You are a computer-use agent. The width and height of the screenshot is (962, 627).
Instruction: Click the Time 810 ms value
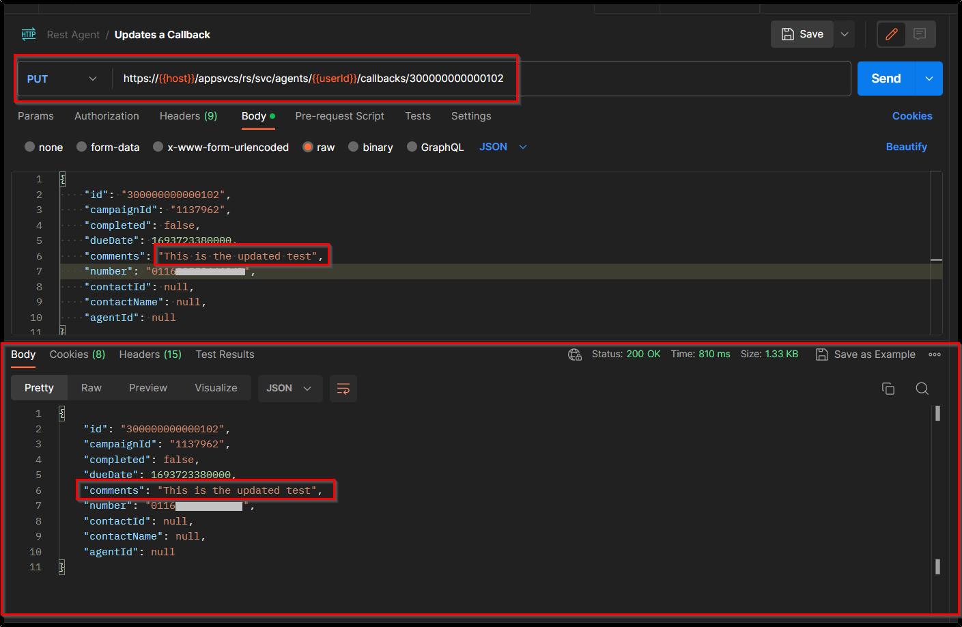tap(714, 354)
